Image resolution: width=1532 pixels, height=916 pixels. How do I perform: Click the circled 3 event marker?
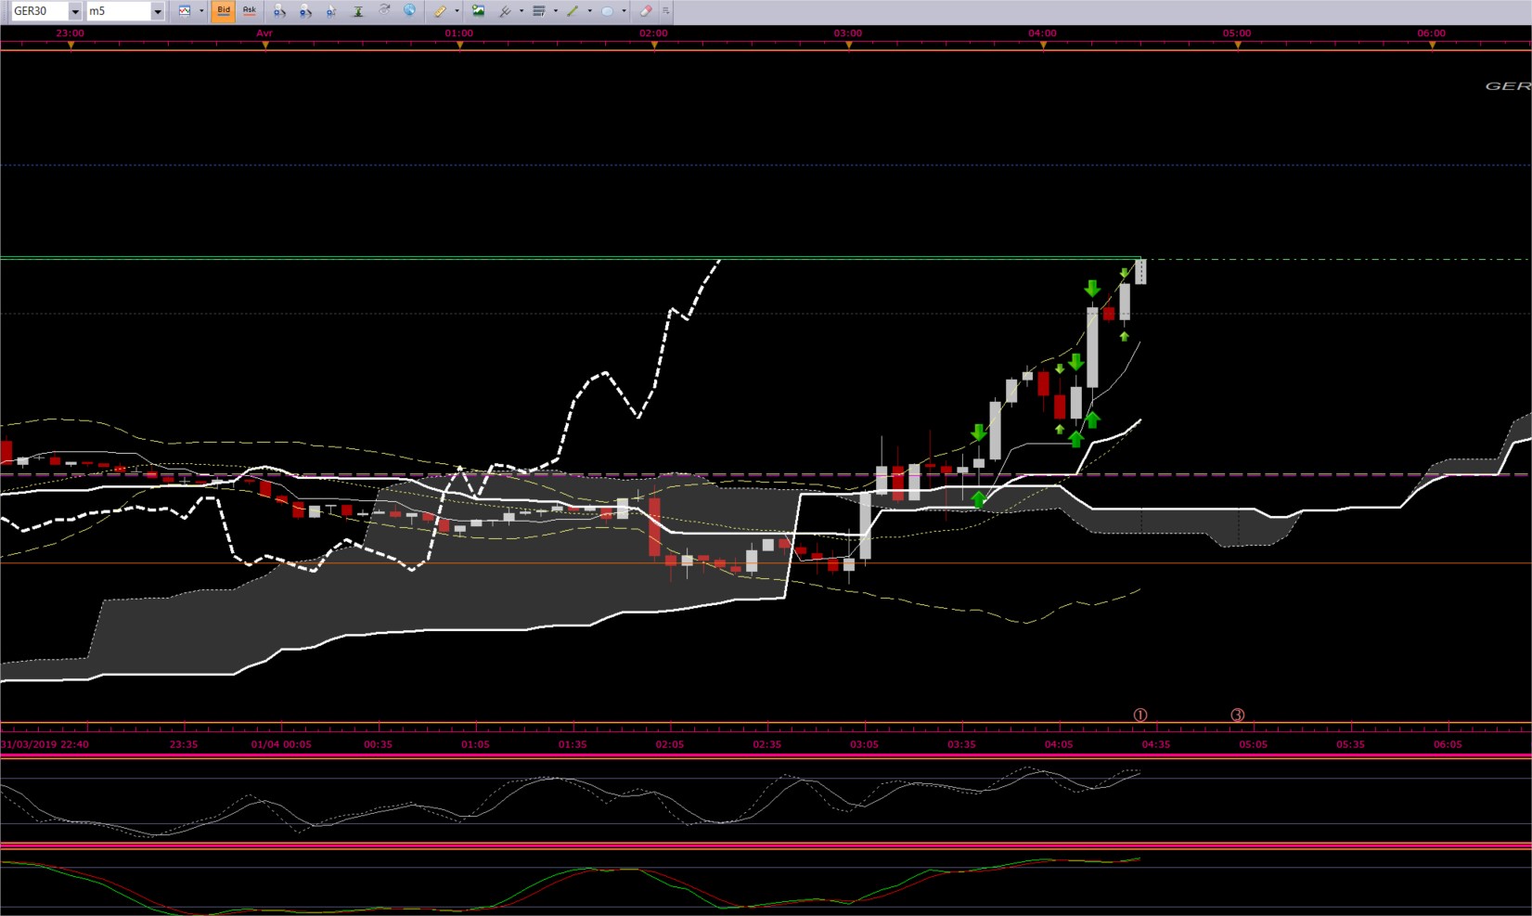pos(1237,715)
